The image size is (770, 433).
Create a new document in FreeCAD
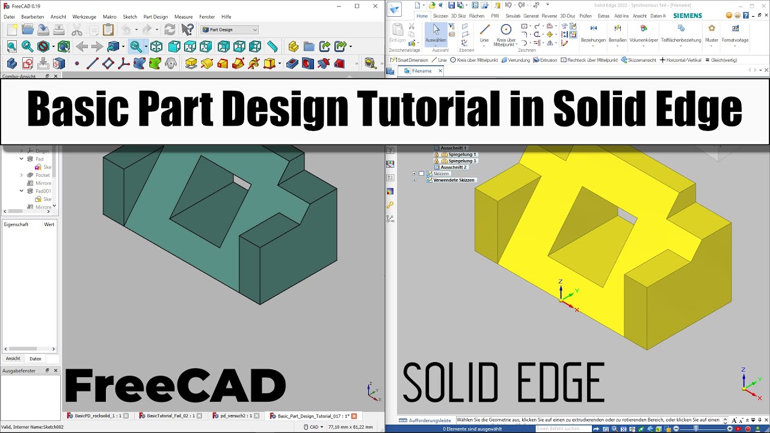click(11, 29)
